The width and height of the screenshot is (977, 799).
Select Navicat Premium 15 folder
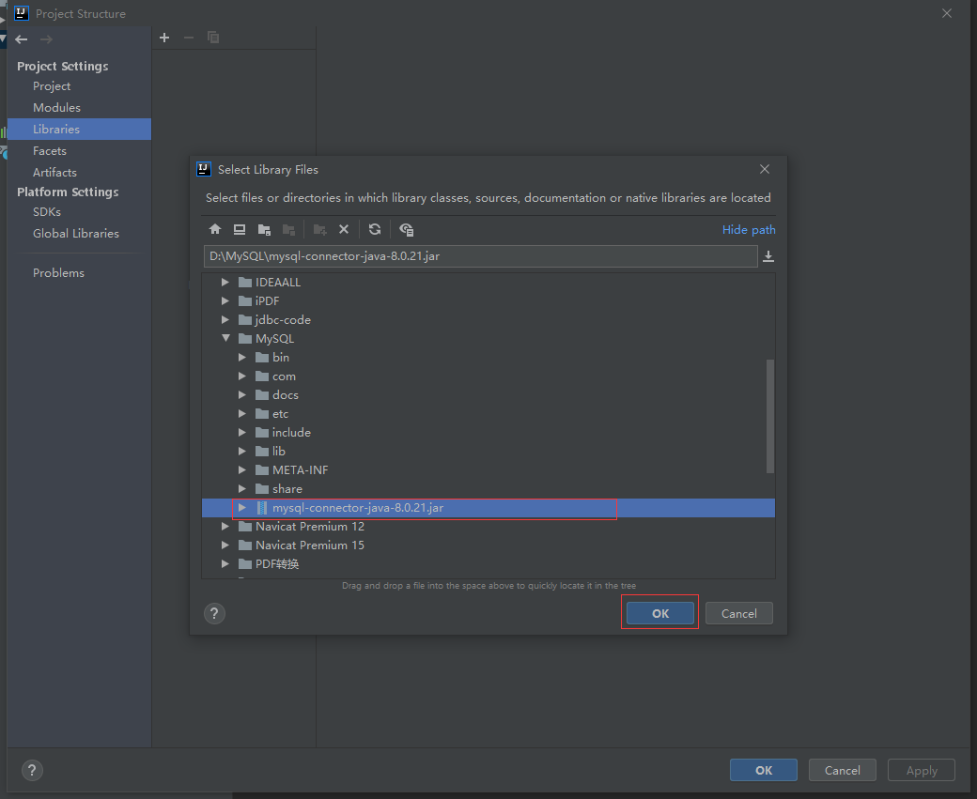(488, 545)
